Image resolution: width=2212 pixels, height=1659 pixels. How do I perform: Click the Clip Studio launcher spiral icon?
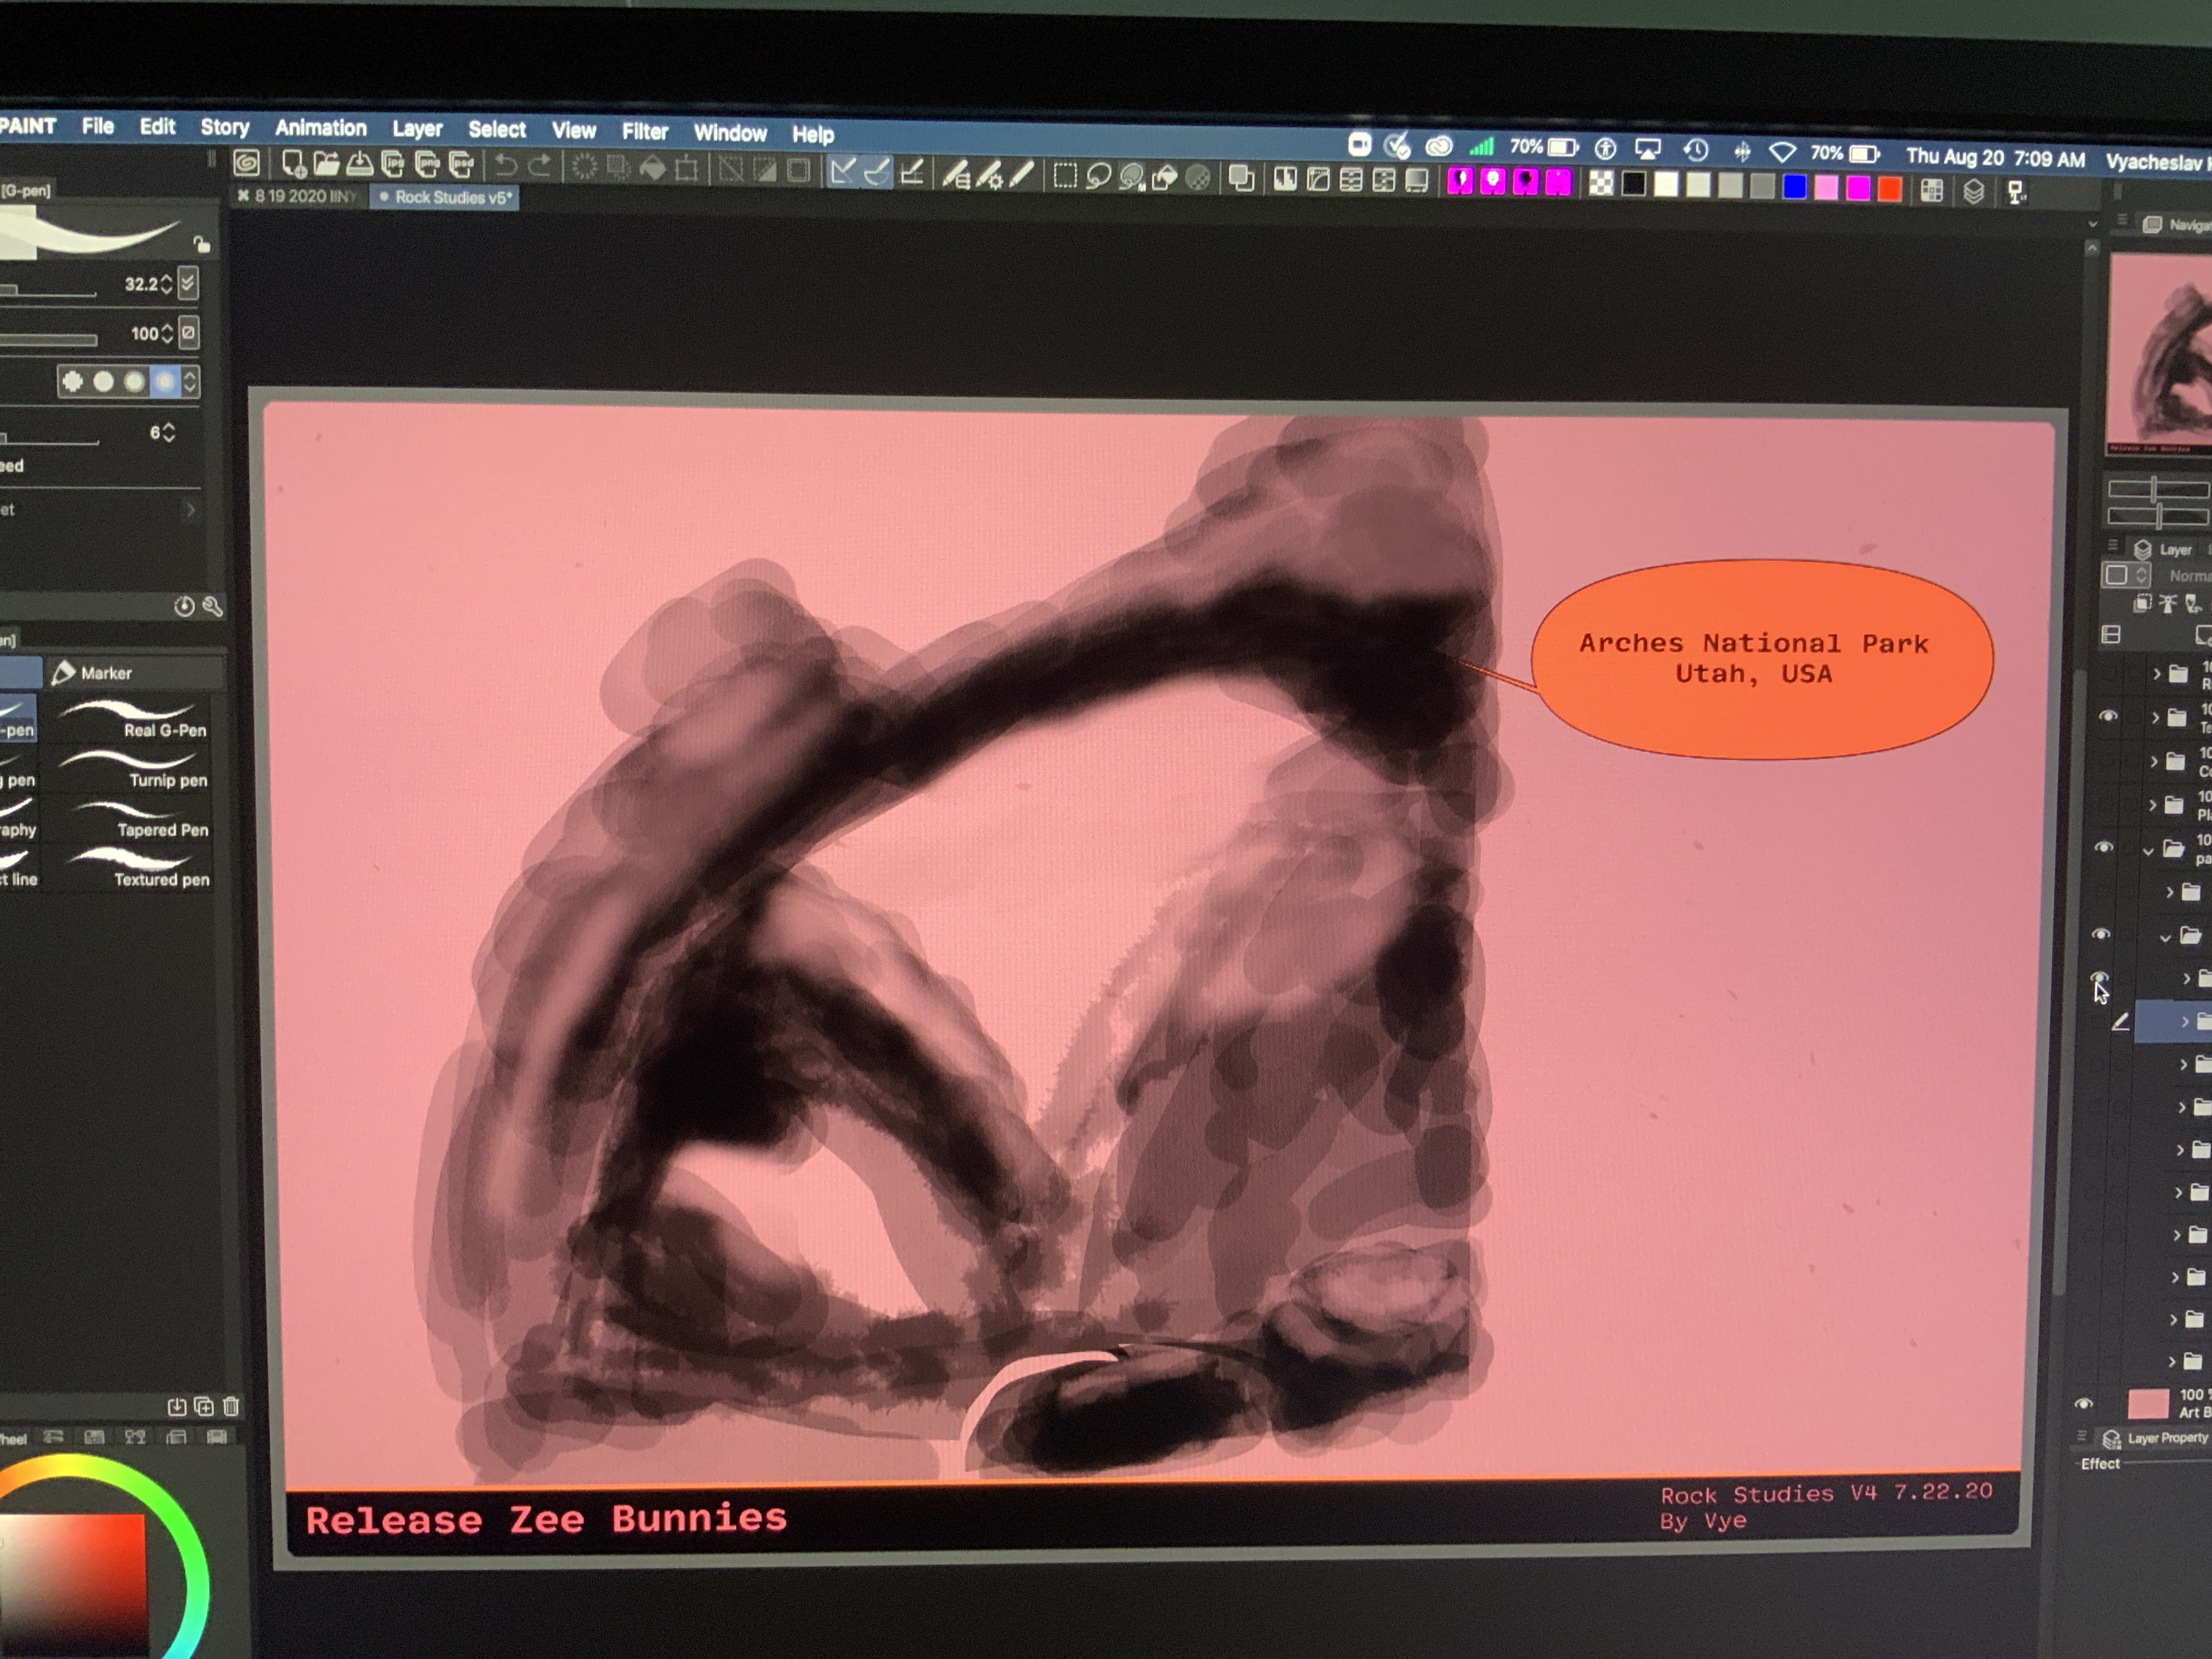point(246,163)
